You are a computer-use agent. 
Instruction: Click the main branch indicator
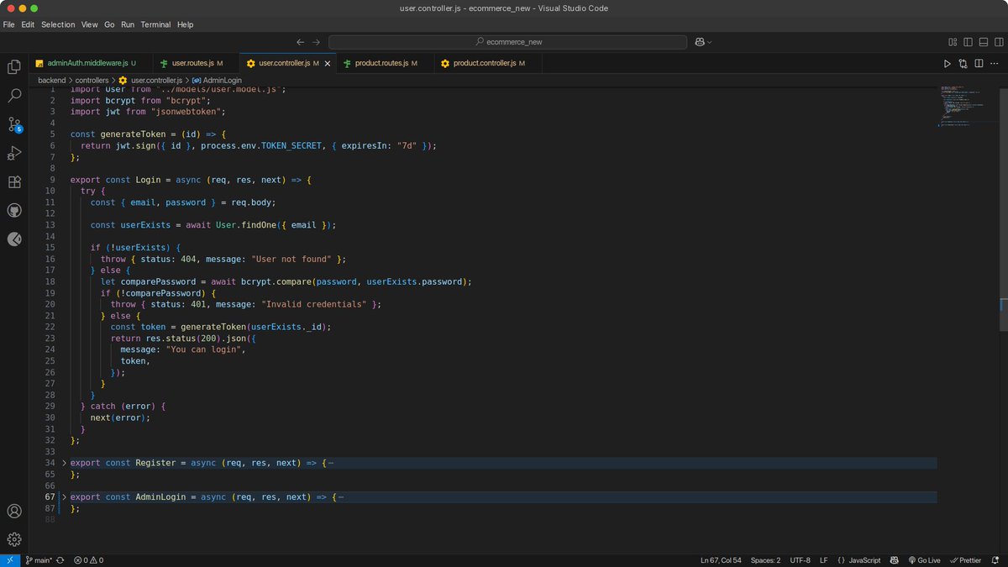pos(39,560)
